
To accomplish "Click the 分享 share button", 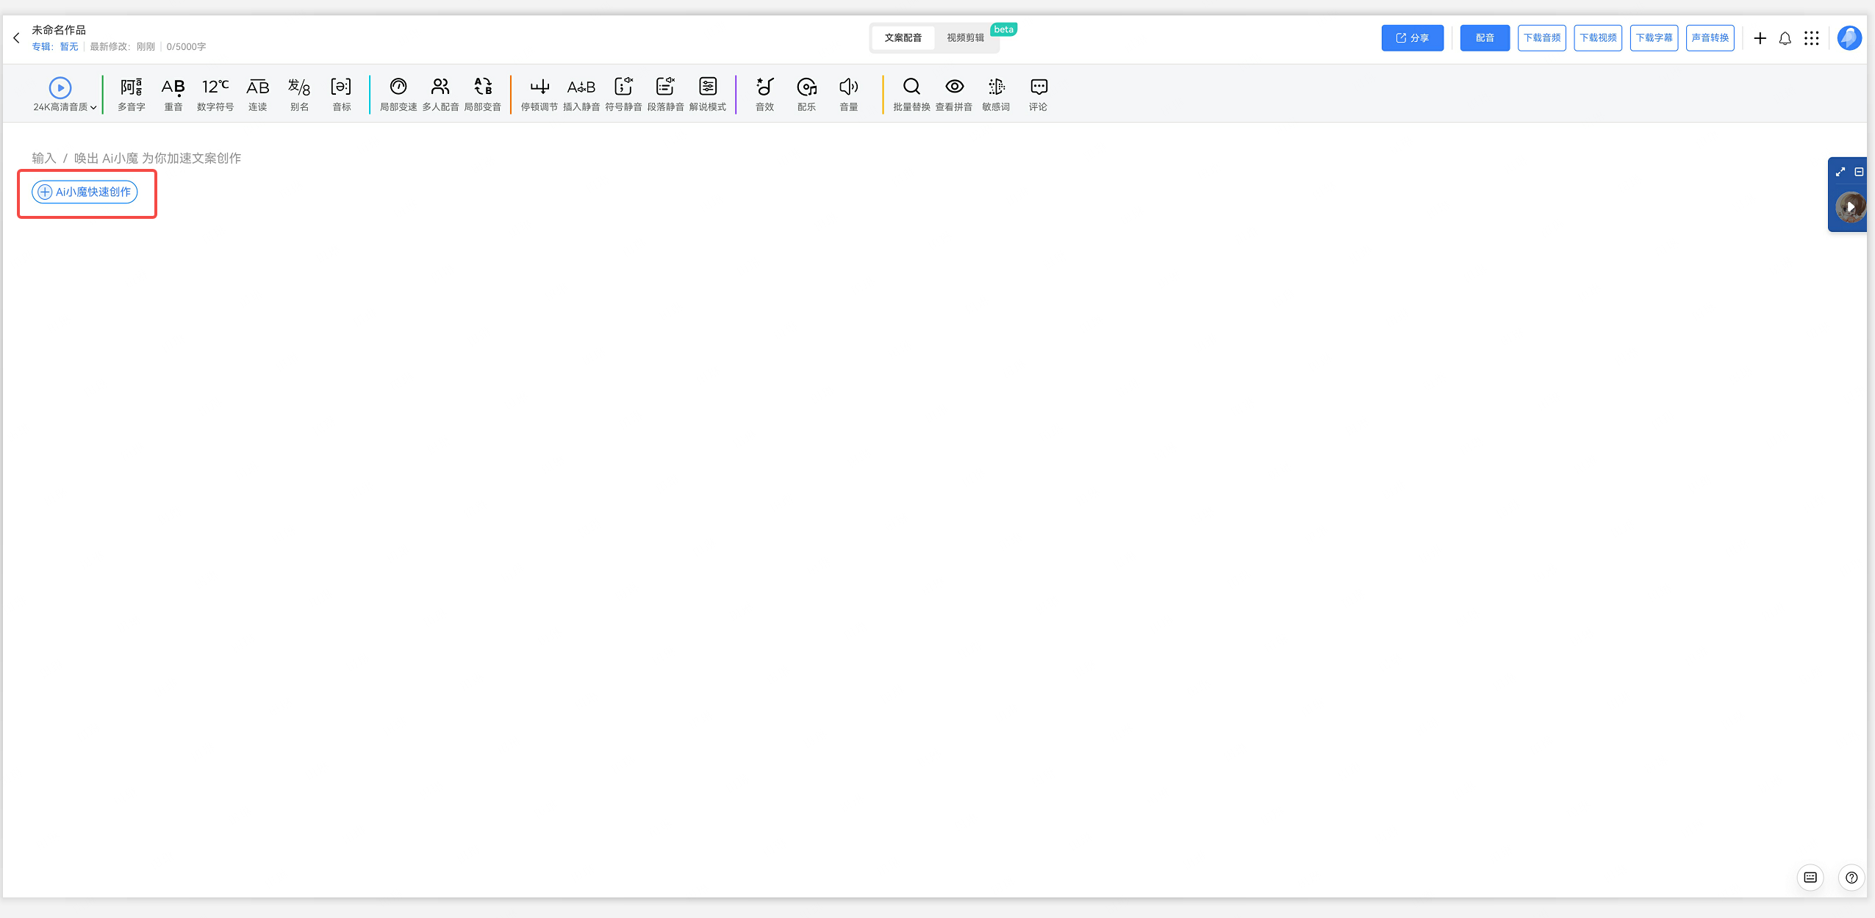I will click(1412, 38).
